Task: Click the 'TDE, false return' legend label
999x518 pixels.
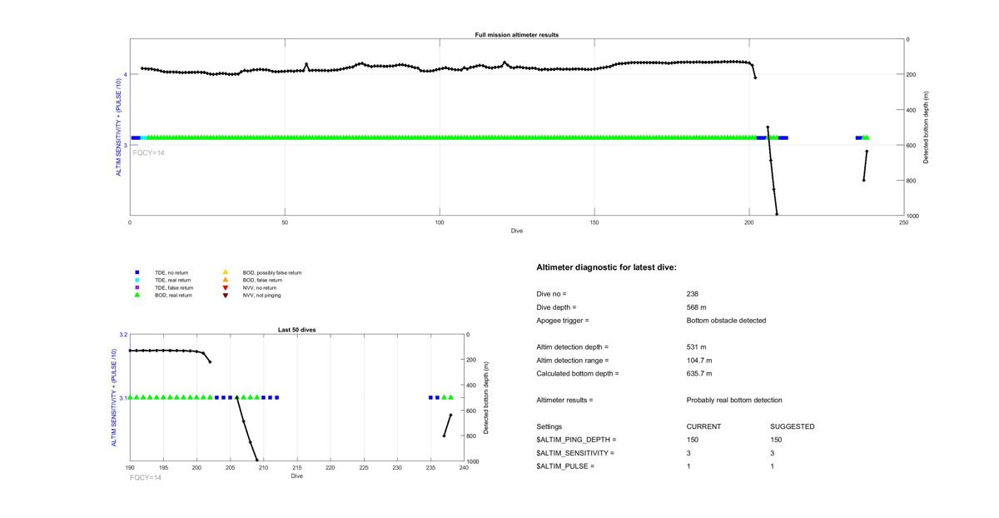Action: point(174,287)
